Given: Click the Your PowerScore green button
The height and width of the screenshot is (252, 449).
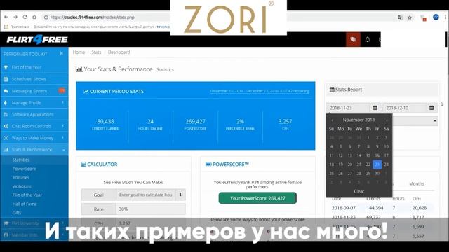Looking at the screenshot, I should [257, 198].
